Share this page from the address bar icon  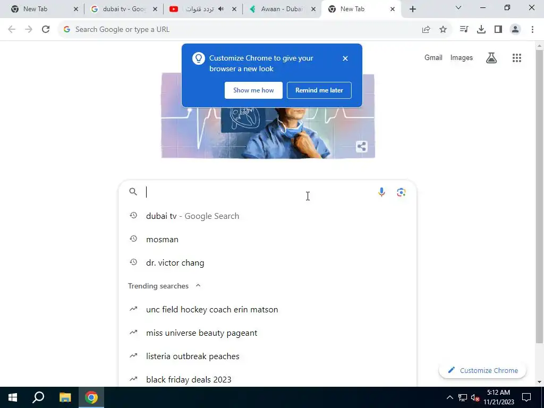[x=426, y=30]
